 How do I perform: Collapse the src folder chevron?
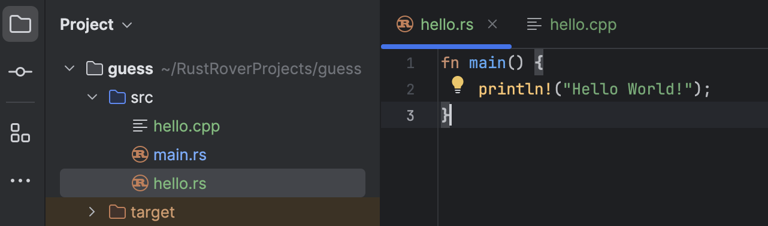[92, 97]
